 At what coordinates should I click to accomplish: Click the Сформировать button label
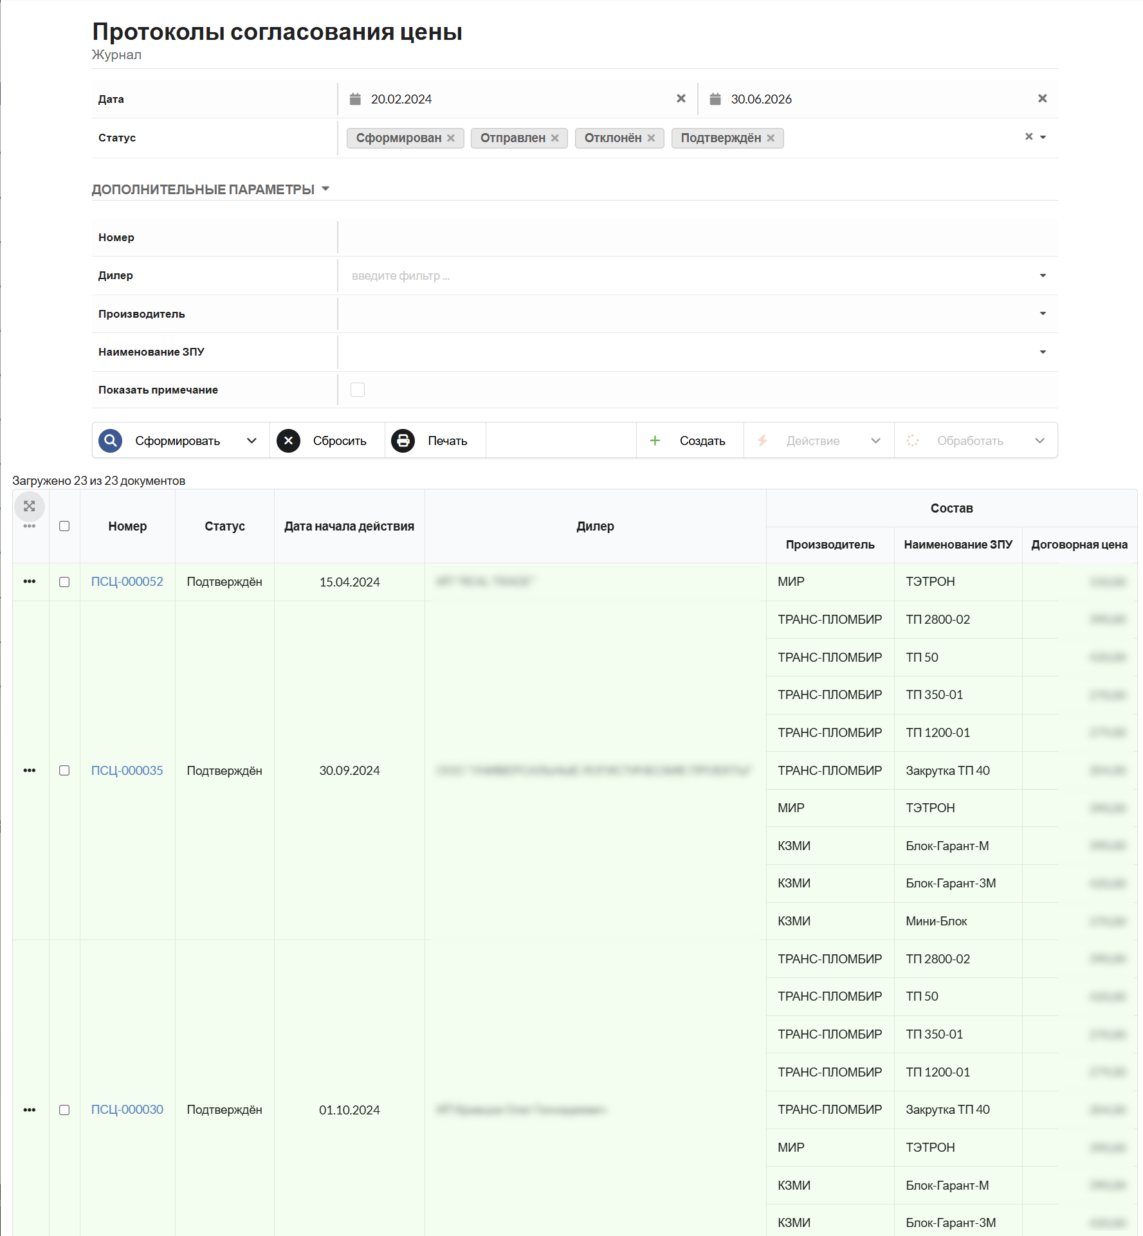178,441
